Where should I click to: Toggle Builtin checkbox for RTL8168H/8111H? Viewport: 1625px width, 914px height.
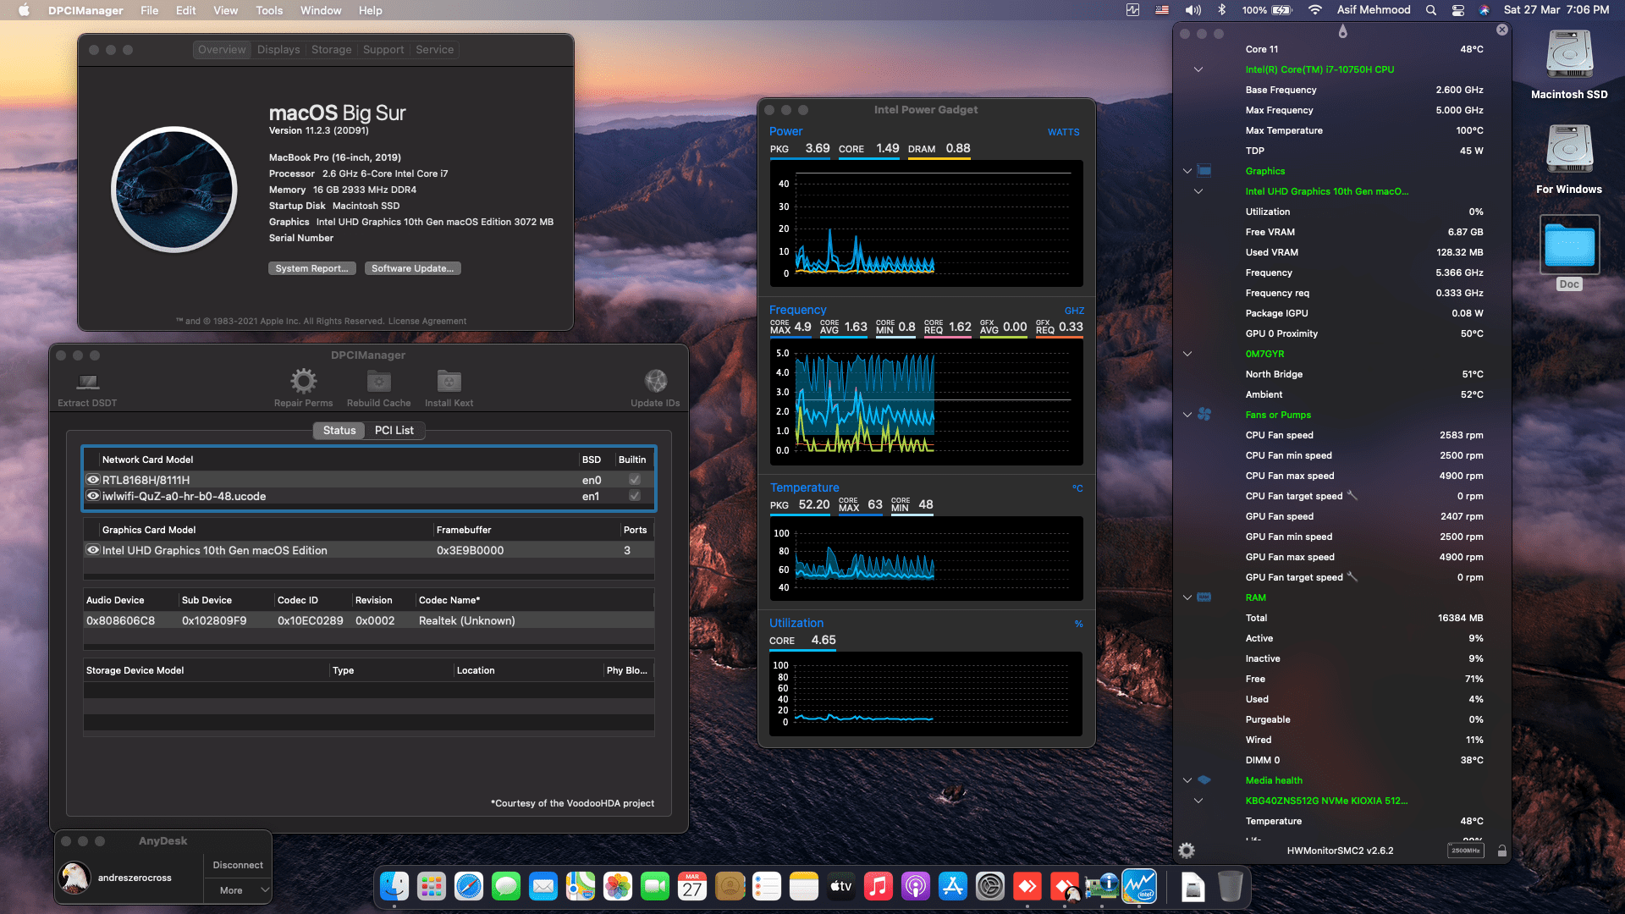[x=634, y=480]
